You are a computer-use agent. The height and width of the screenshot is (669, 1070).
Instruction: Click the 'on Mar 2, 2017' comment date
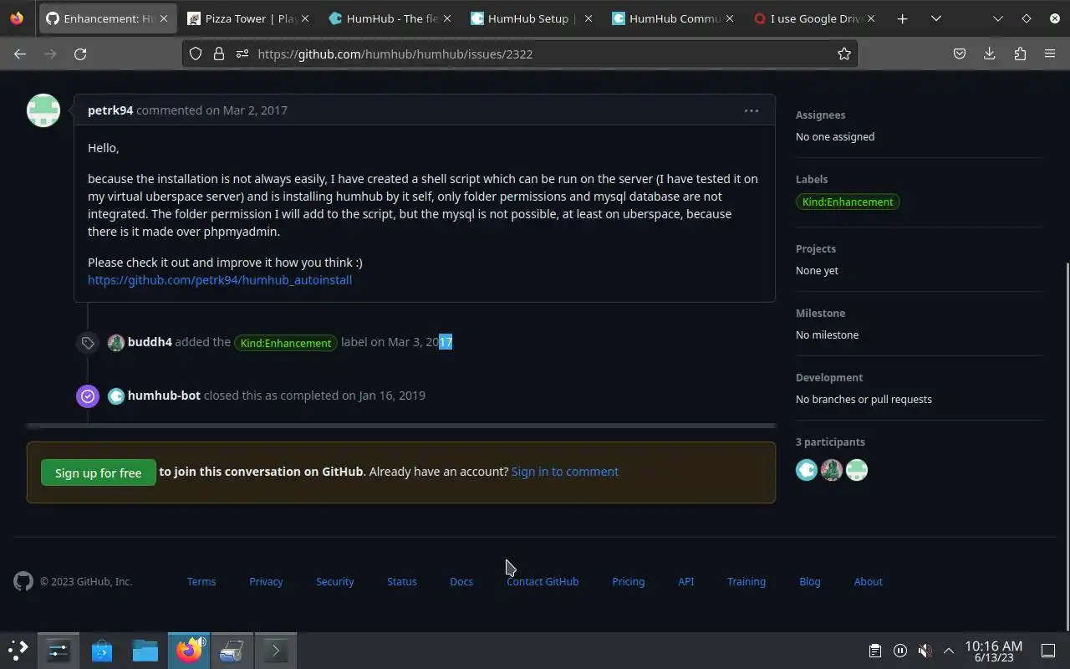[247, 110]
